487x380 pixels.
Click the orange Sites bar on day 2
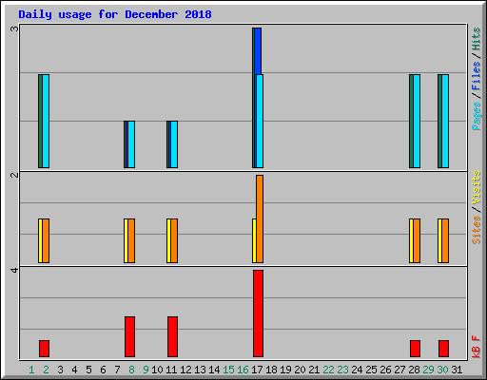click(46, 240)
